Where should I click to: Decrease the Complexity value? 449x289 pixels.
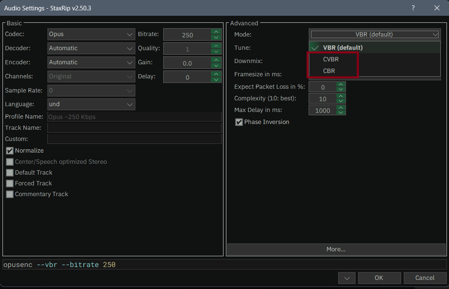(341, 101)
